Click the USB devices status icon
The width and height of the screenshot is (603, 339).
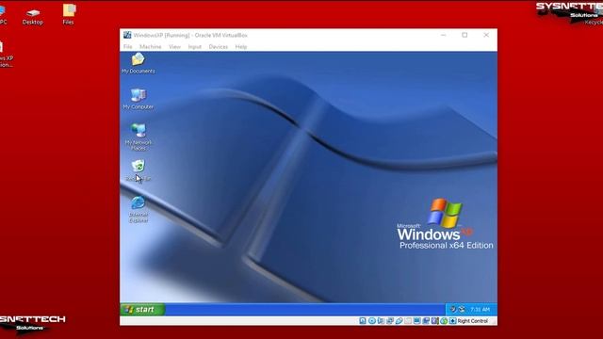tap(399, 320)
